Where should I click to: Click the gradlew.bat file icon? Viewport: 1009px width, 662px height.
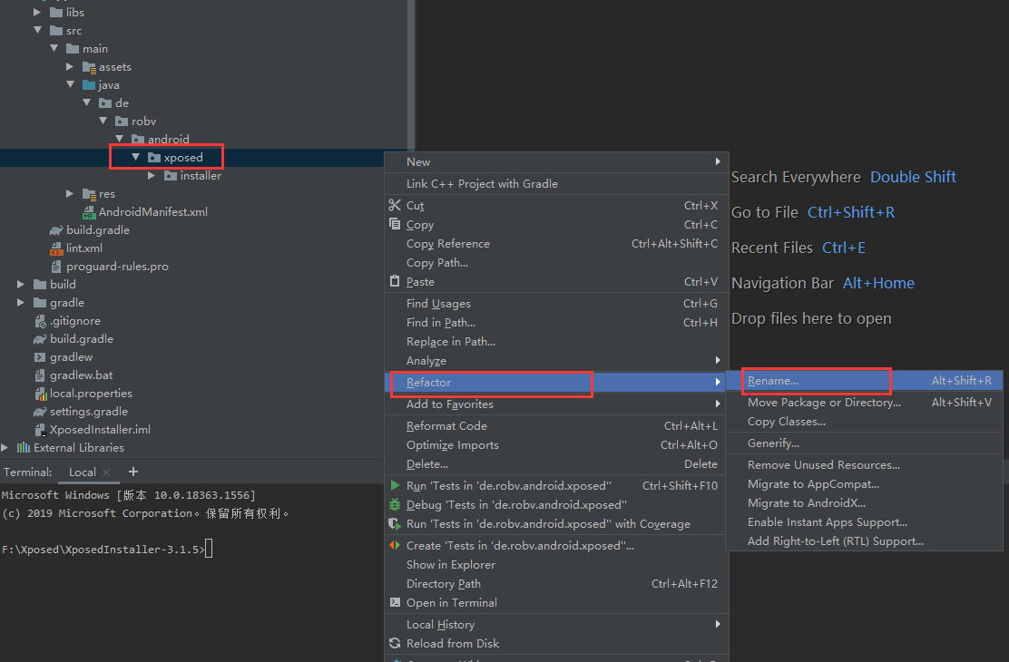point(40,375)
